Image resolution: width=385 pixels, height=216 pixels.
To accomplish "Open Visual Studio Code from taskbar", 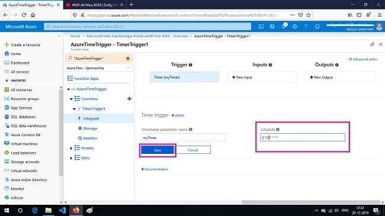I will (62, 210).
